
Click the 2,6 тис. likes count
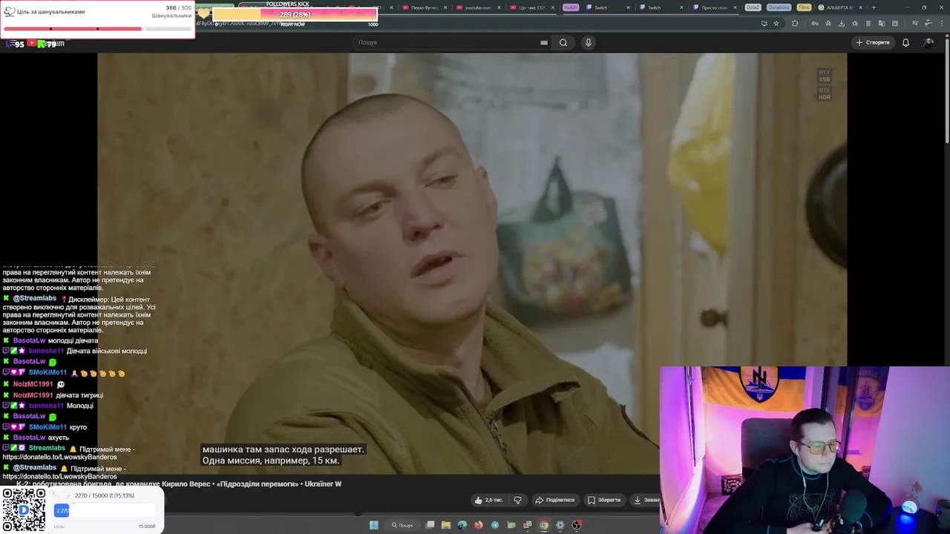(494, 500)
